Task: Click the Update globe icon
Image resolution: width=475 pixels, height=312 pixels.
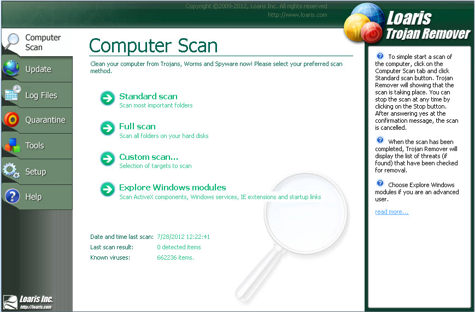Action: (x=11, y=68)
